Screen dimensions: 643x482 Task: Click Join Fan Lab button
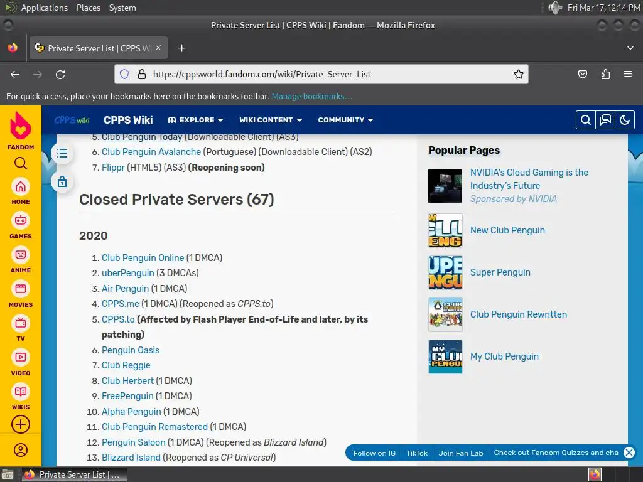[460, 453]
